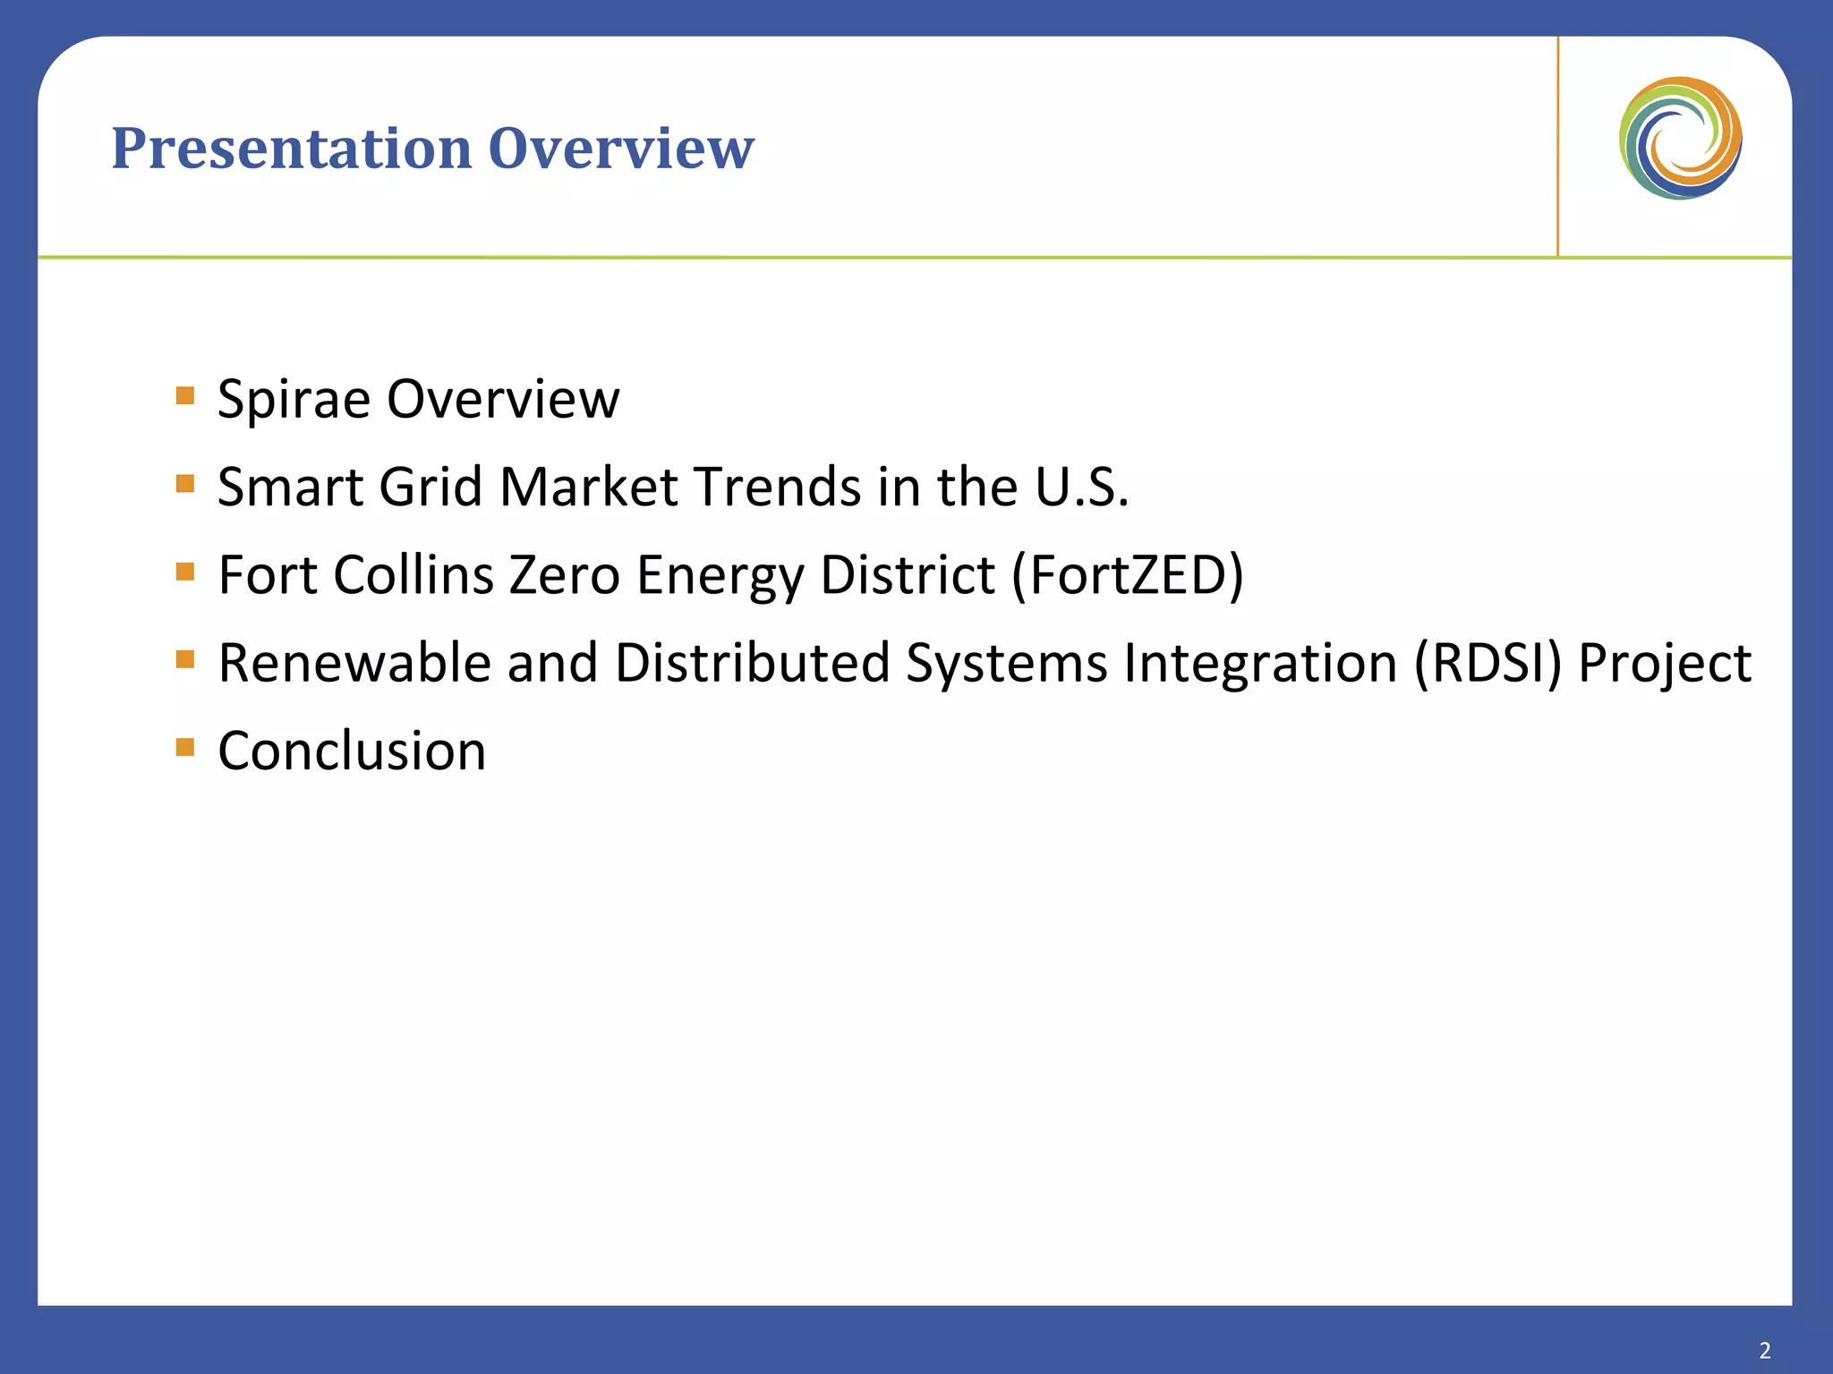
Task: Click the Fort Collins Zero Energy District text
Action: point(609,574)
